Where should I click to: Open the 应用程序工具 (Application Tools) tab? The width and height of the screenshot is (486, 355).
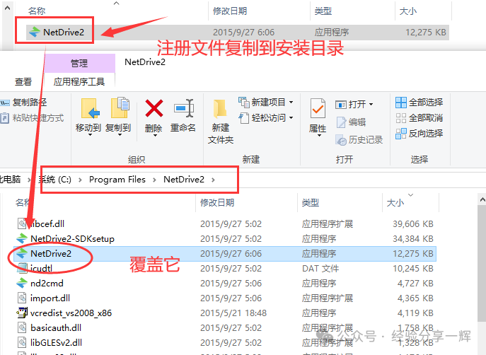pos(79,82)
